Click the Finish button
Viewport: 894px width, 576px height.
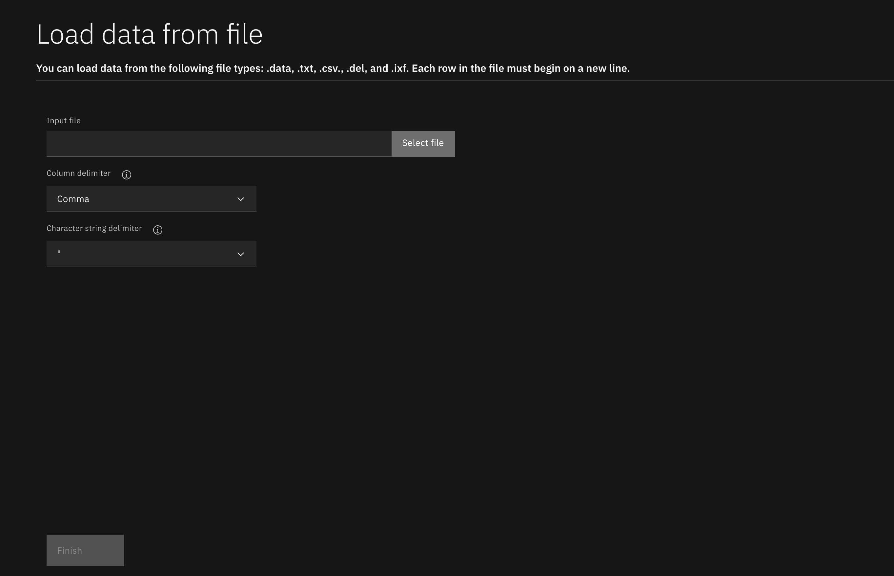85,550
